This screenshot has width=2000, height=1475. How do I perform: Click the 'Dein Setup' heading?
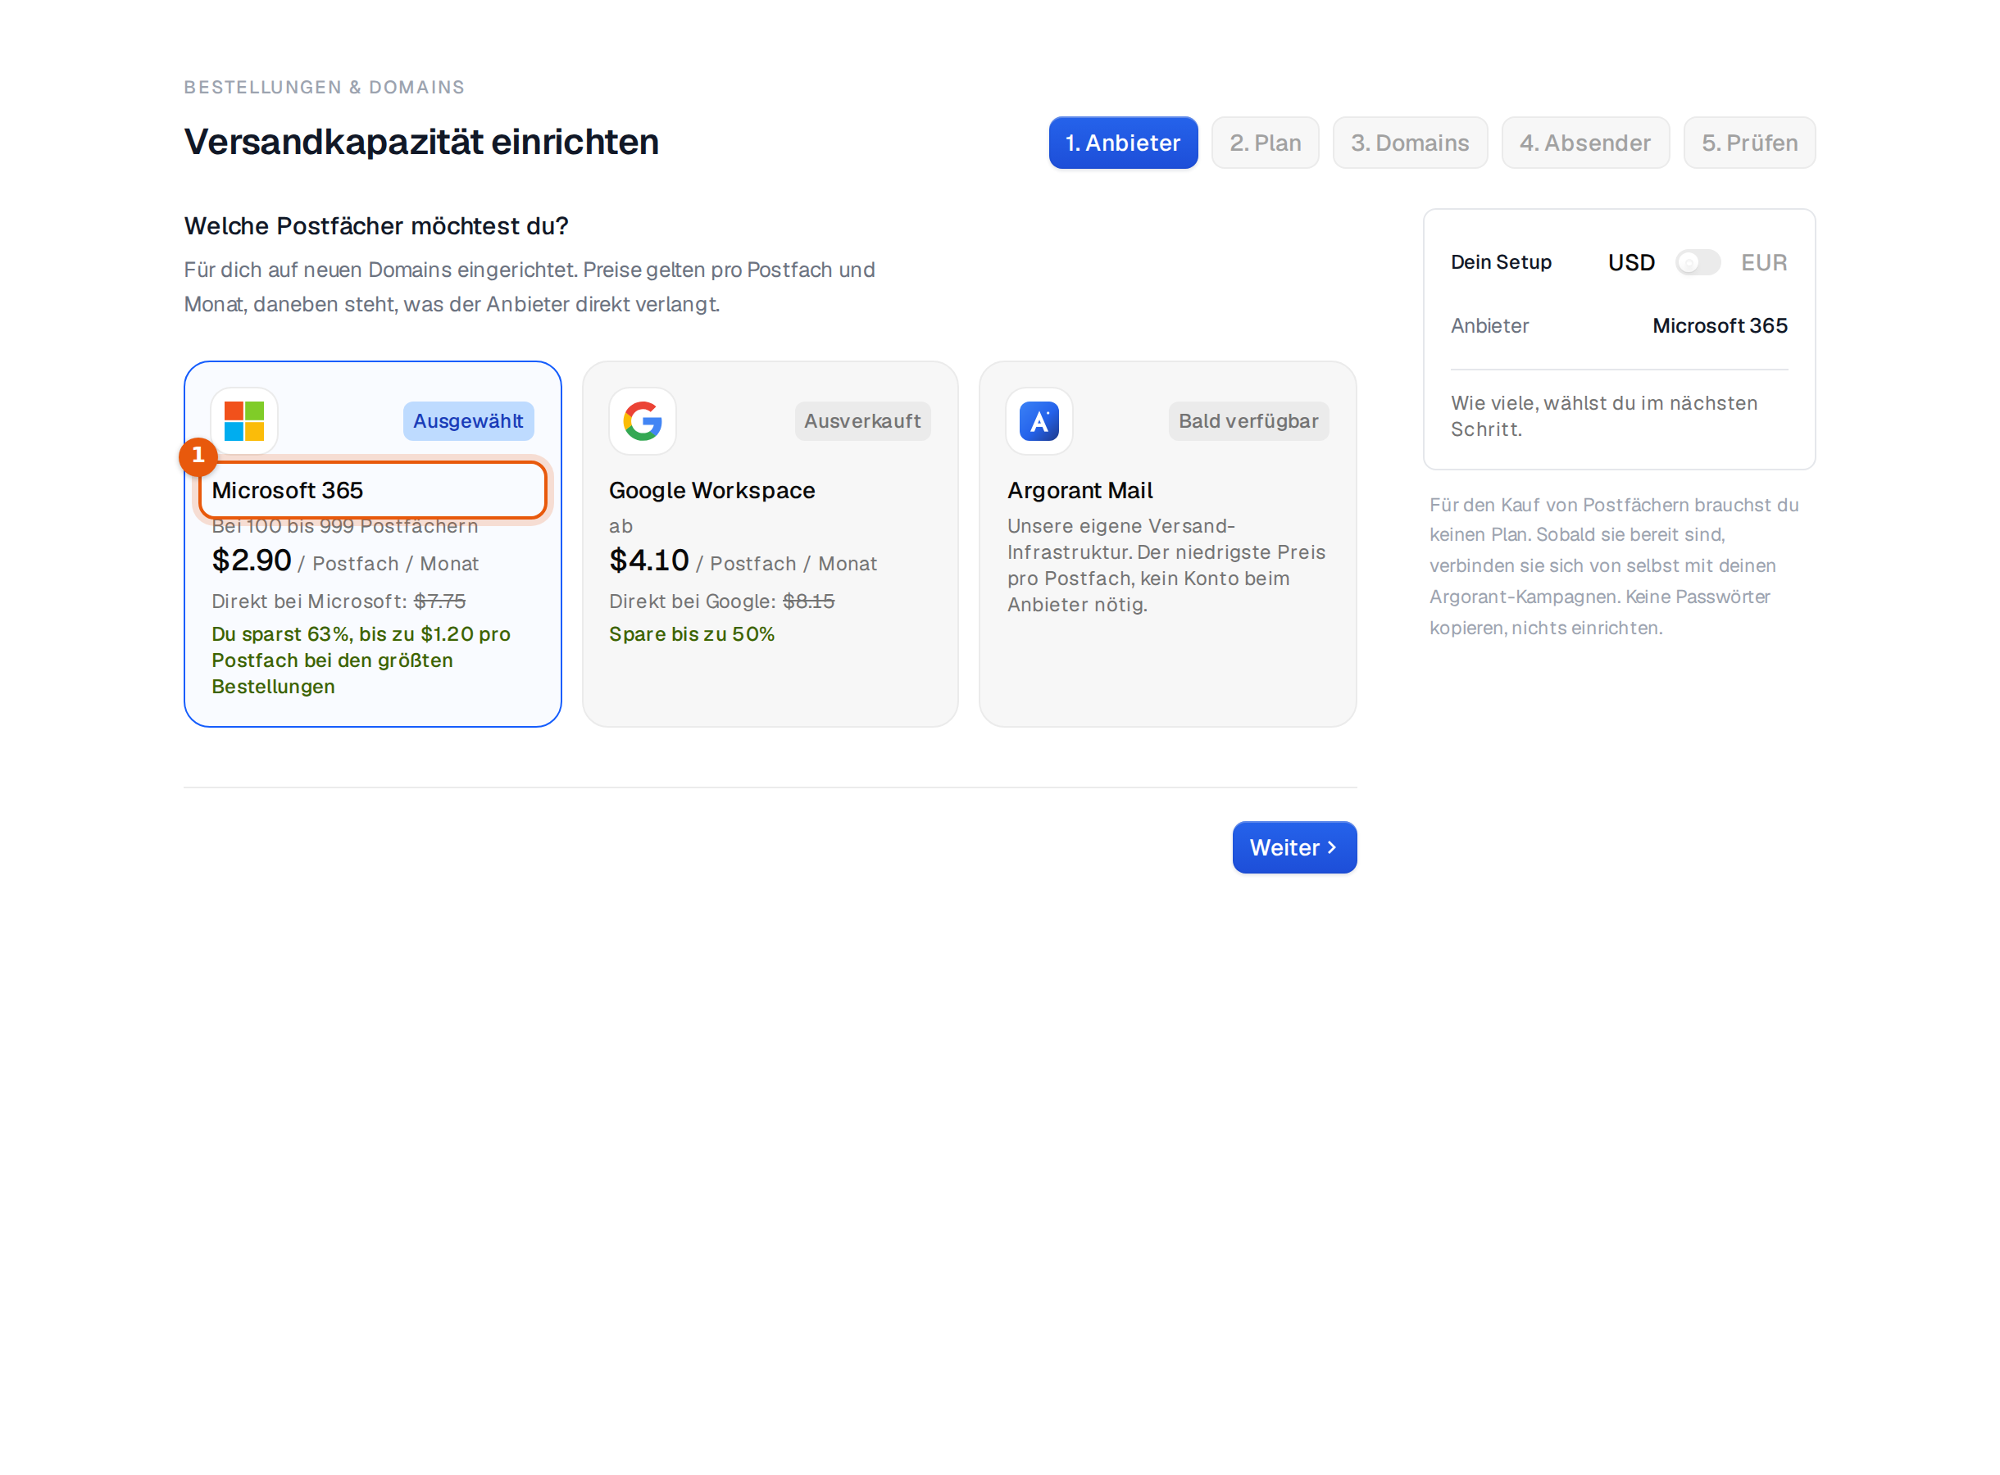1501,262
